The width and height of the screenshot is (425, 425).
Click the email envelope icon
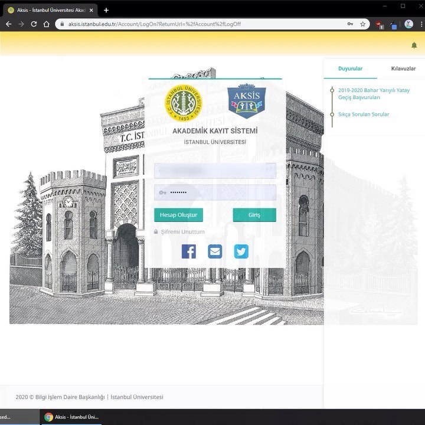(x=215, y=251)
